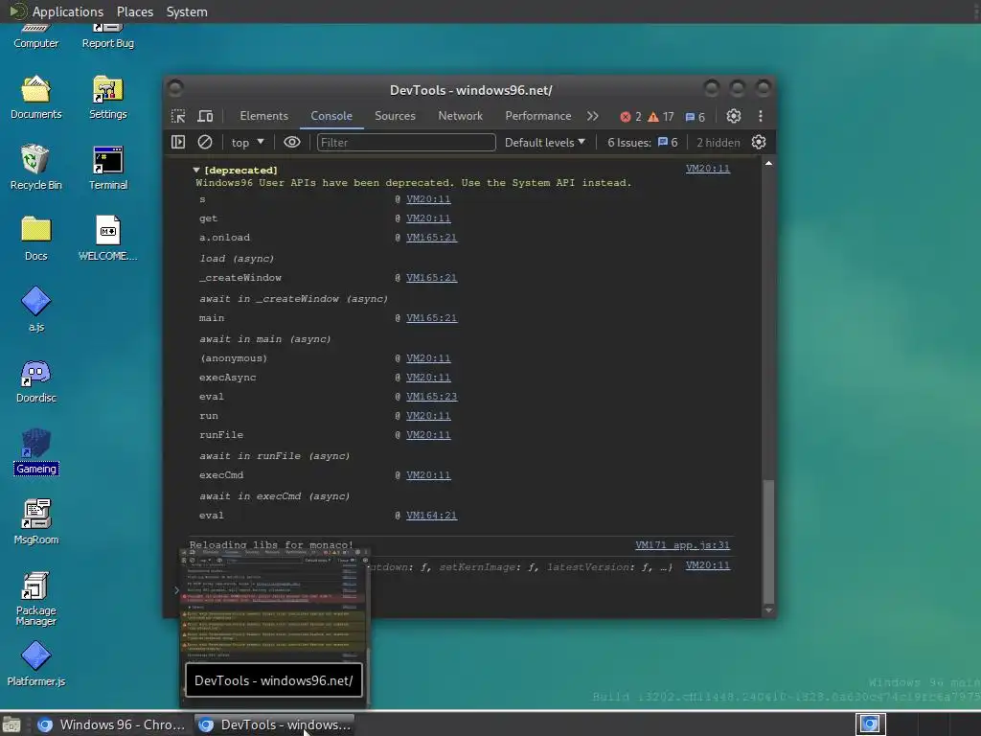Image resolution: width=981 pixels, height=736 pixels.
Task: Open VM165:21 link next to a.onload
Action: point(432,238)
